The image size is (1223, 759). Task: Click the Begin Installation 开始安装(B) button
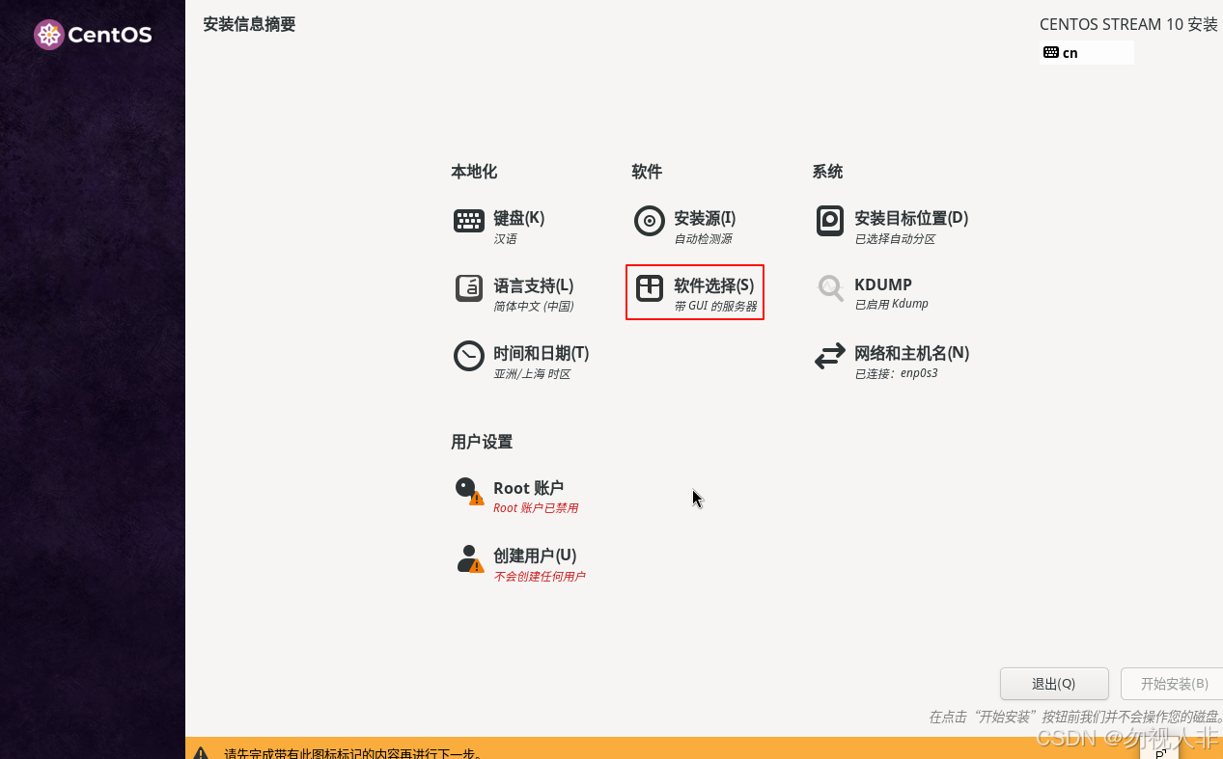[x=1172, y=684]
